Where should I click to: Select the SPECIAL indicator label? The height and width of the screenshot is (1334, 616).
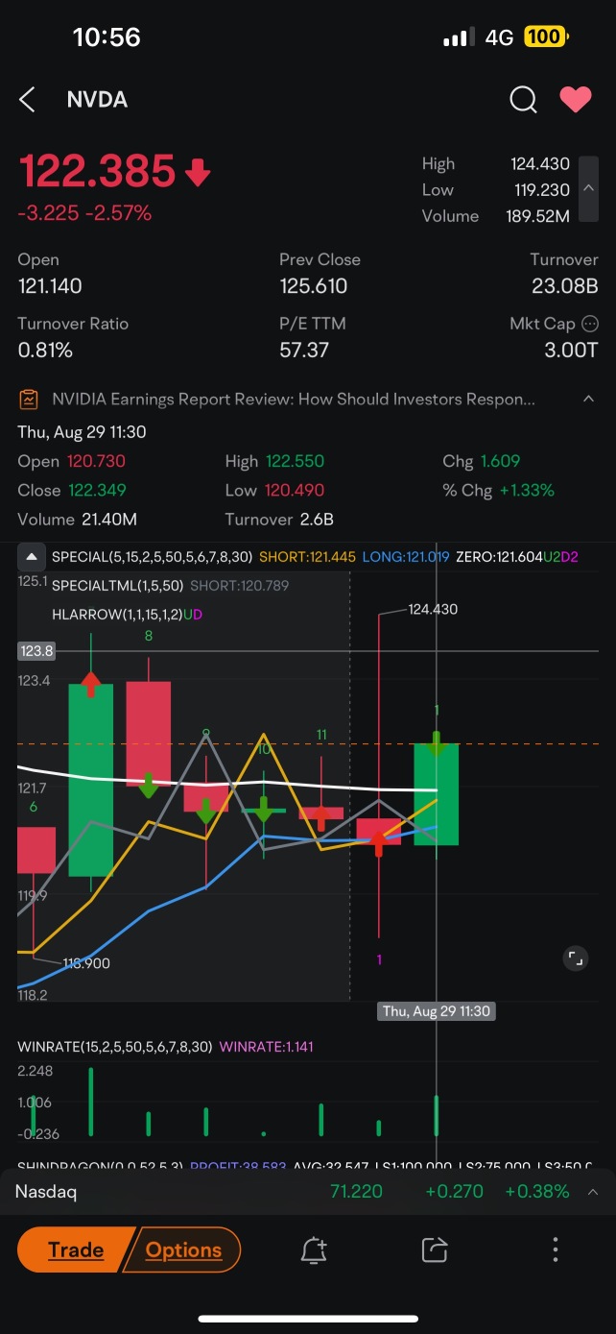152,556
